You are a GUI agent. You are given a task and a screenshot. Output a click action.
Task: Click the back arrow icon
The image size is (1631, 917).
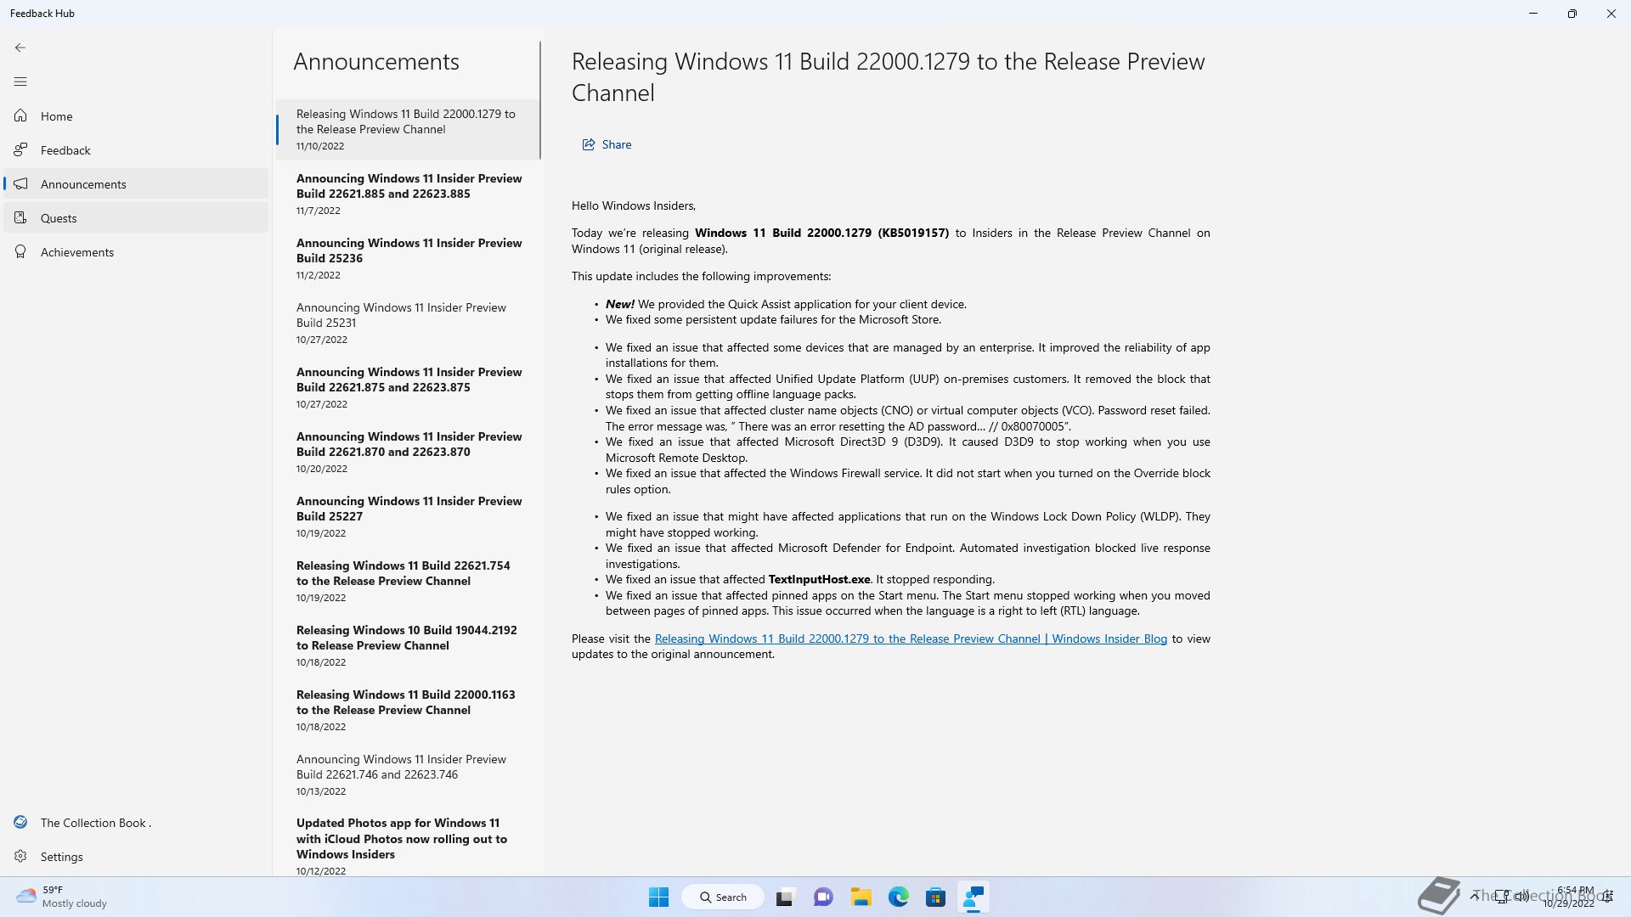pos(20,48)
